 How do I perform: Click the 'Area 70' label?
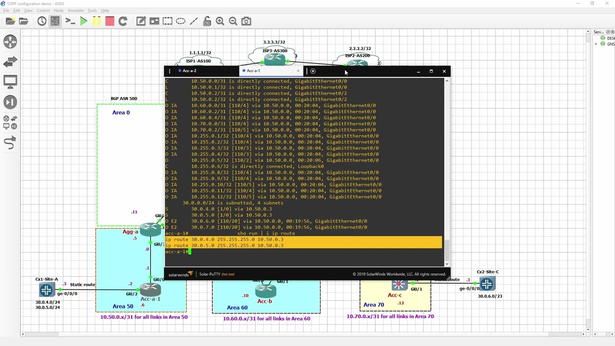[x=374, y=305]
